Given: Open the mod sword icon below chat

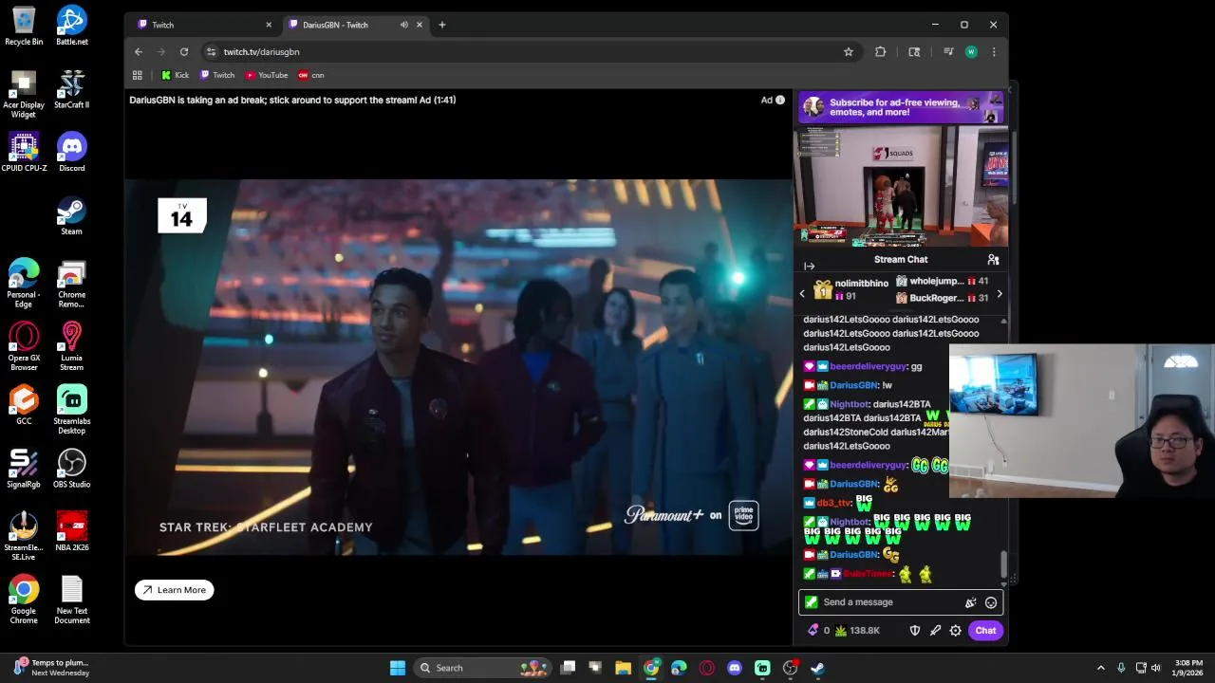Looking at the screenshot, I should [935, 631].
